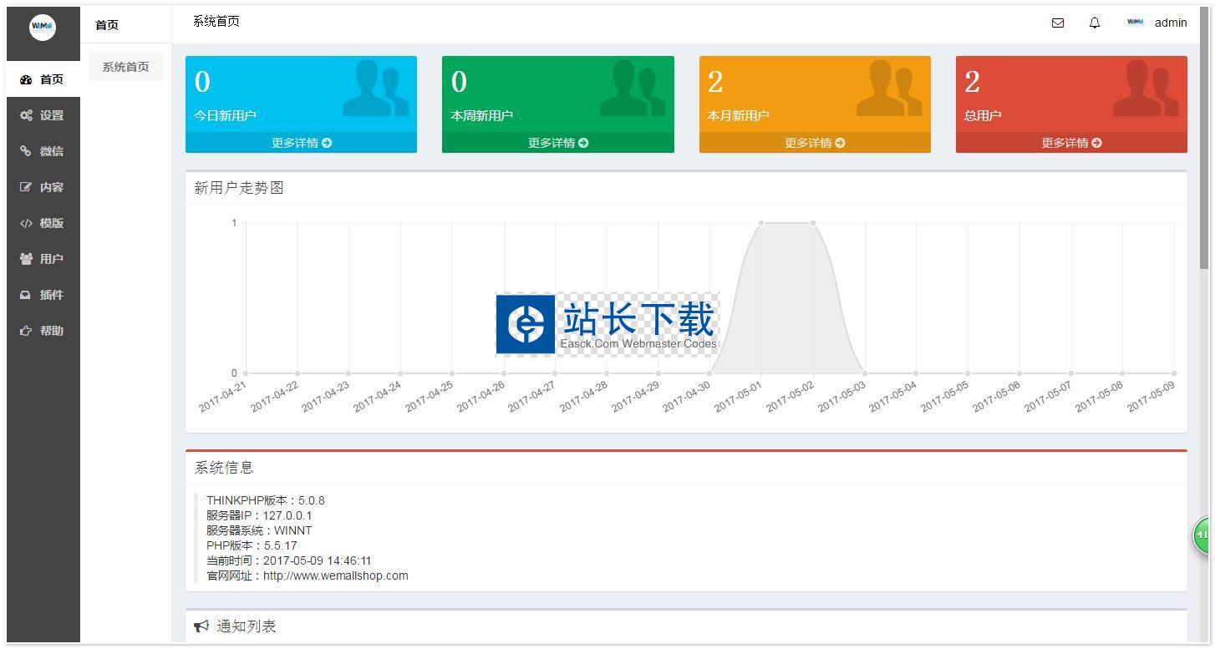
Task: View 更多详情 for 总用户
Action: pyautogui.click(x=1070, y=143)
